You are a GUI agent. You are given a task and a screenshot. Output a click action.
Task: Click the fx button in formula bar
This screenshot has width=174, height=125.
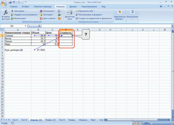tap(39, 26)
